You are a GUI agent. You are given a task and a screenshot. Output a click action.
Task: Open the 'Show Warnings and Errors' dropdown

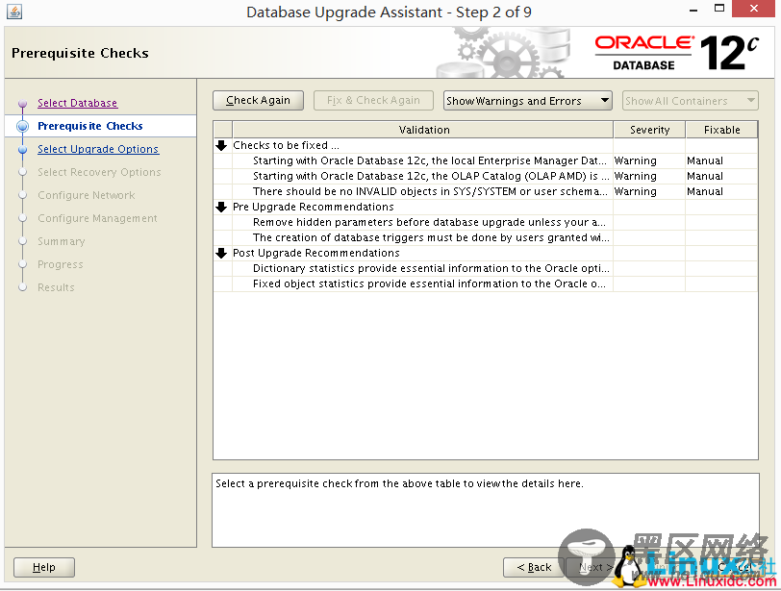pyautogui.click(x=527, y=101)
